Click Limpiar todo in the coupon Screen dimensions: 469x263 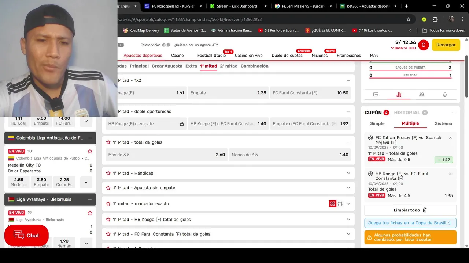(410, 210)
